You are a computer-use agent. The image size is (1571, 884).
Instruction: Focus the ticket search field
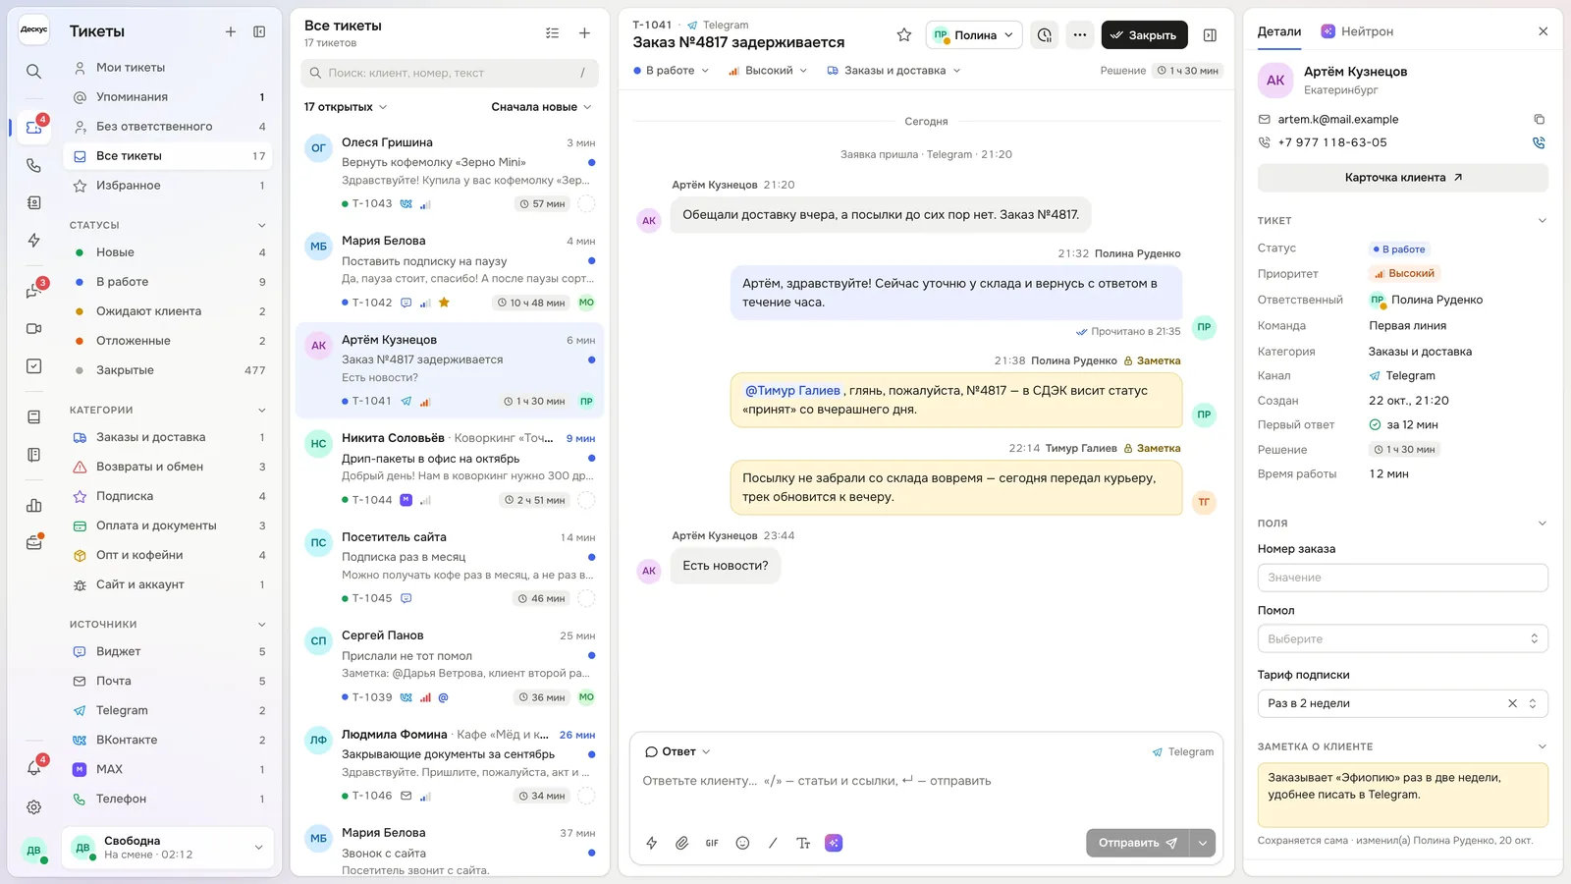point(449,73)
